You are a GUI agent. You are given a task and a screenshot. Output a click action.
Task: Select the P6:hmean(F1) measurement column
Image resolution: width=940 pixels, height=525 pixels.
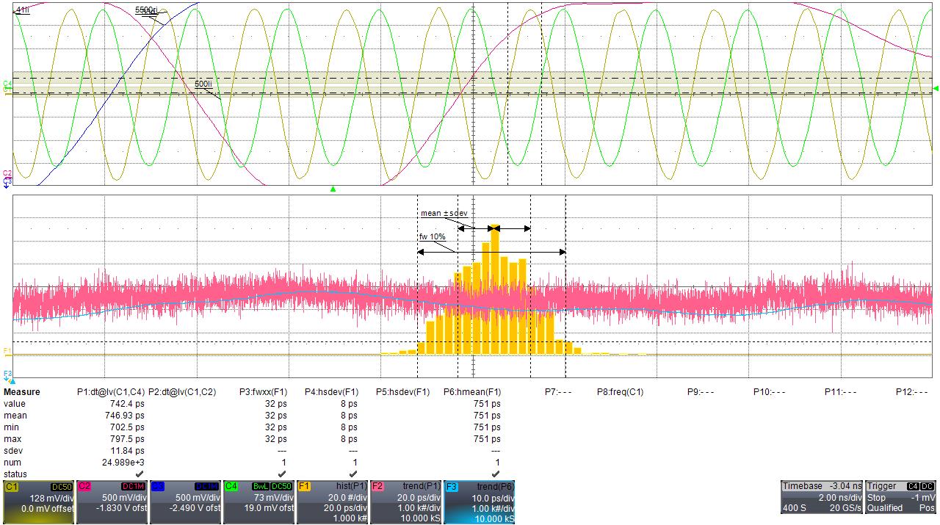point(472,392)
